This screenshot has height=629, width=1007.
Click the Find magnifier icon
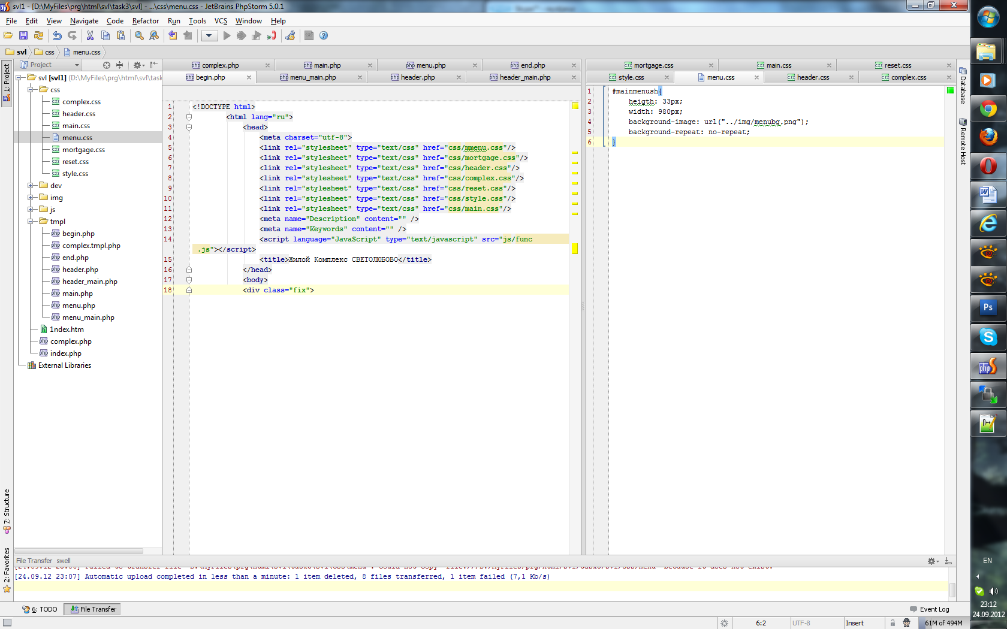[139, 36]
